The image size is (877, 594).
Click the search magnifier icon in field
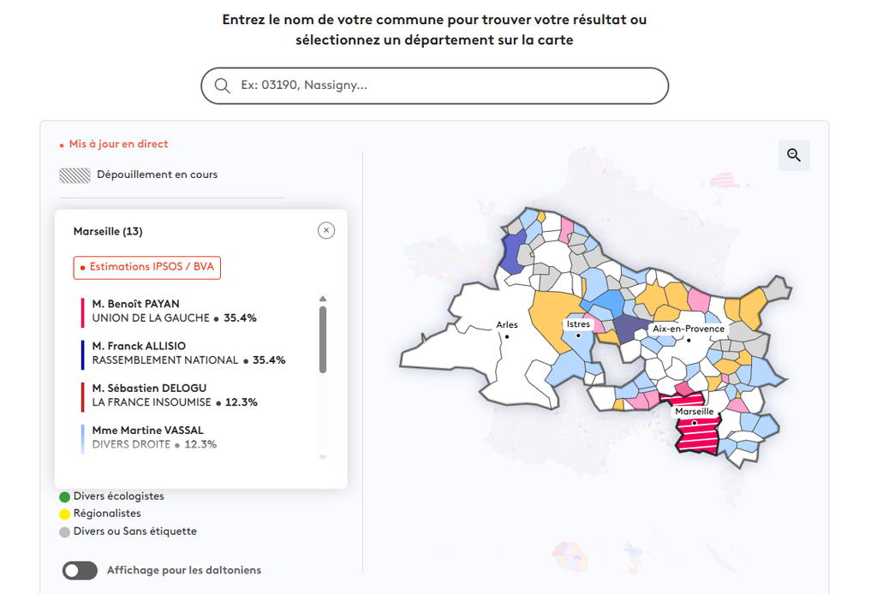[223, 86]
